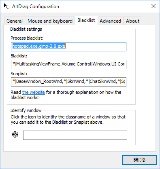Click the Blacklist settings group title
This screenshot has height=169, width=160.
(26, 29)
